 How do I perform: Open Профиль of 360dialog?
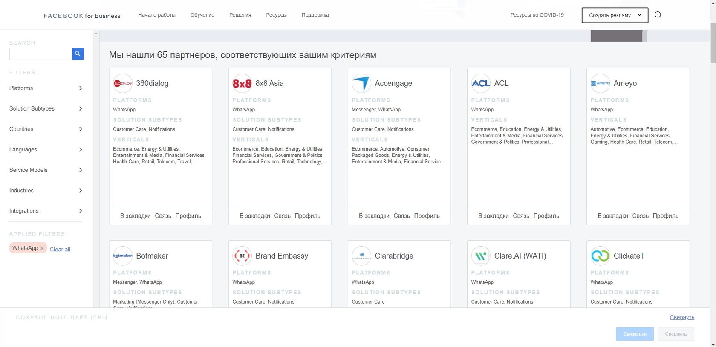click(x=188, y=216)
